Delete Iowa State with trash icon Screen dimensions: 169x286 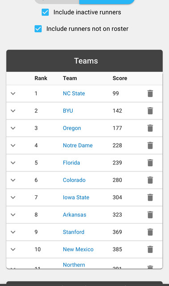point(150,198)
